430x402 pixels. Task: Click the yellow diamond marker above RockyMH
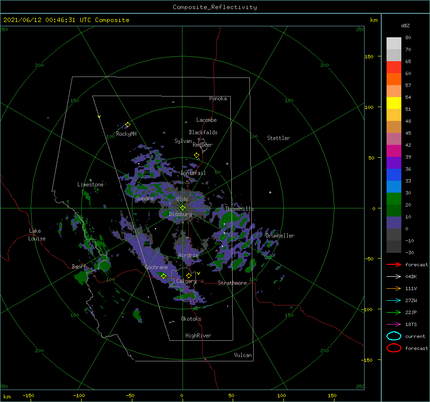point(128,125)
